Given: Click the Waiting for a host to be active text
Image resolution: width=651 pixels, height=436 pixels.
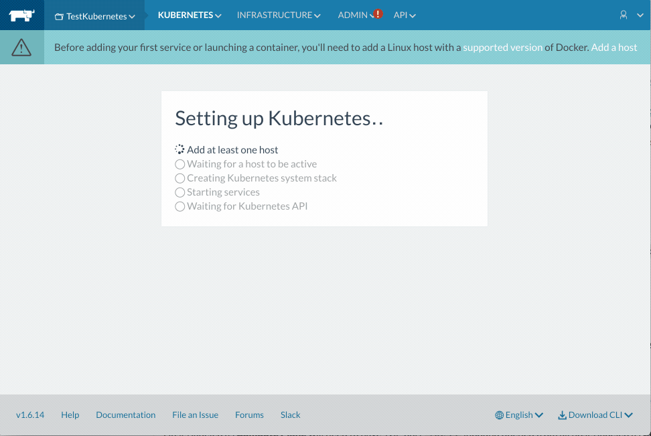Looking at the screenshot, I should 252,164.
